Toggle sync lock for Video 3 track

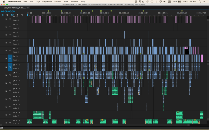pyautogui.click(x=14, y=41)
